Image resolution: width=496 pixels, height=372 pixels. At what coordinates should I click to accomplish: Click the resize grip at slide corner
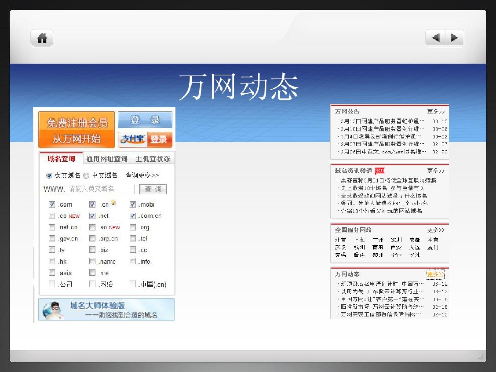(x=480, y=357)
